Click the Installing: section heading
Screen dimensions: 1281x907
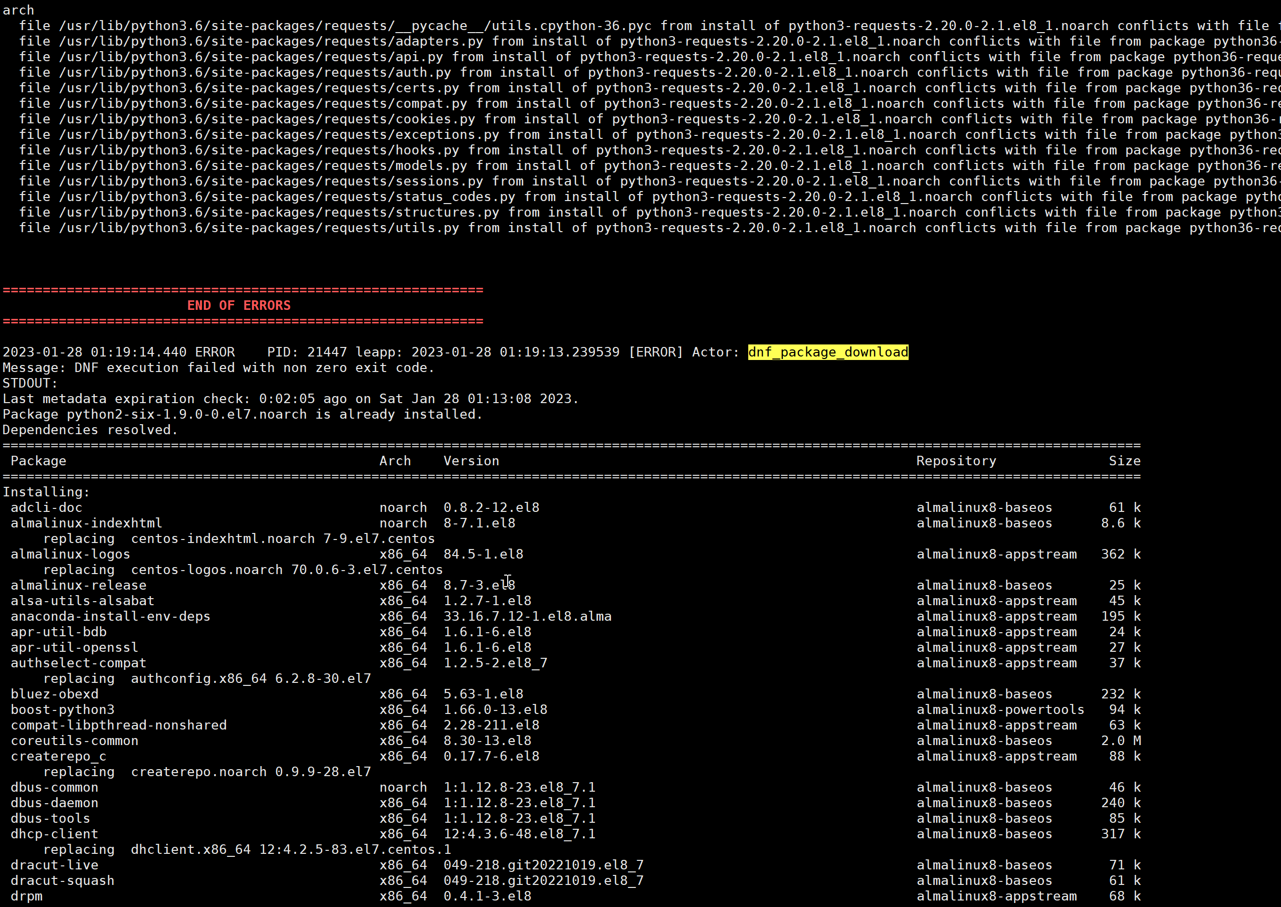(46, 491)
